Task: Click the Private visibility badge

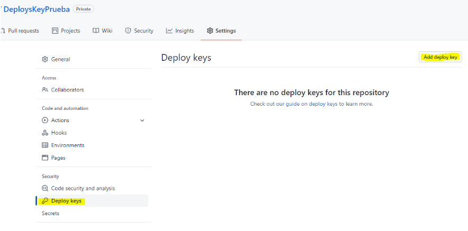Action: (83, 9)
